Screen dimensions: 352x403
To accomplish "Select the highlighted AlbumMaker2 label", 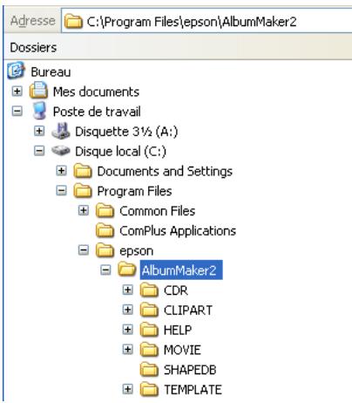I will [181, 270].
